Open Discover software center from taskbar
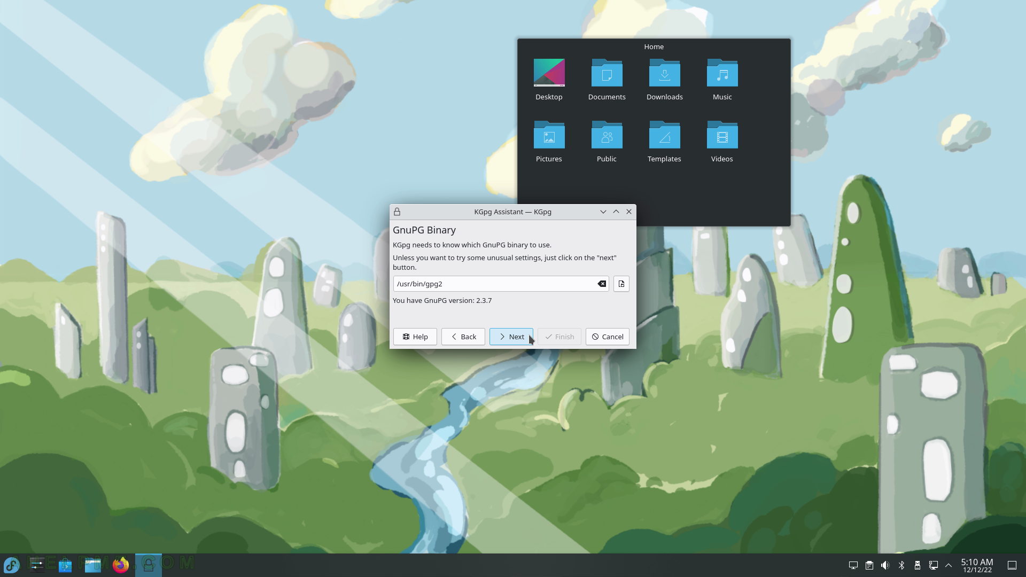The image size is (1026, 577). pyautogui.click(x=65, y=565)
